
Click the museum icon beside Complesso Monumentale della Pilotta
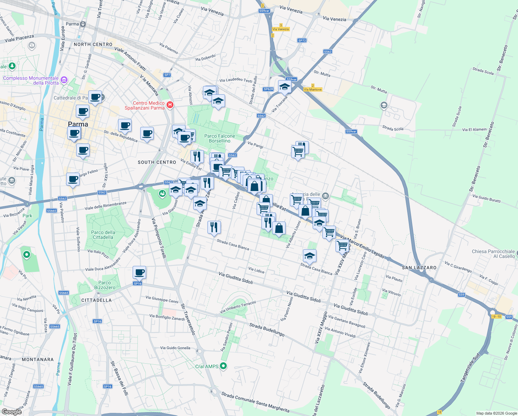coord(64,79)
